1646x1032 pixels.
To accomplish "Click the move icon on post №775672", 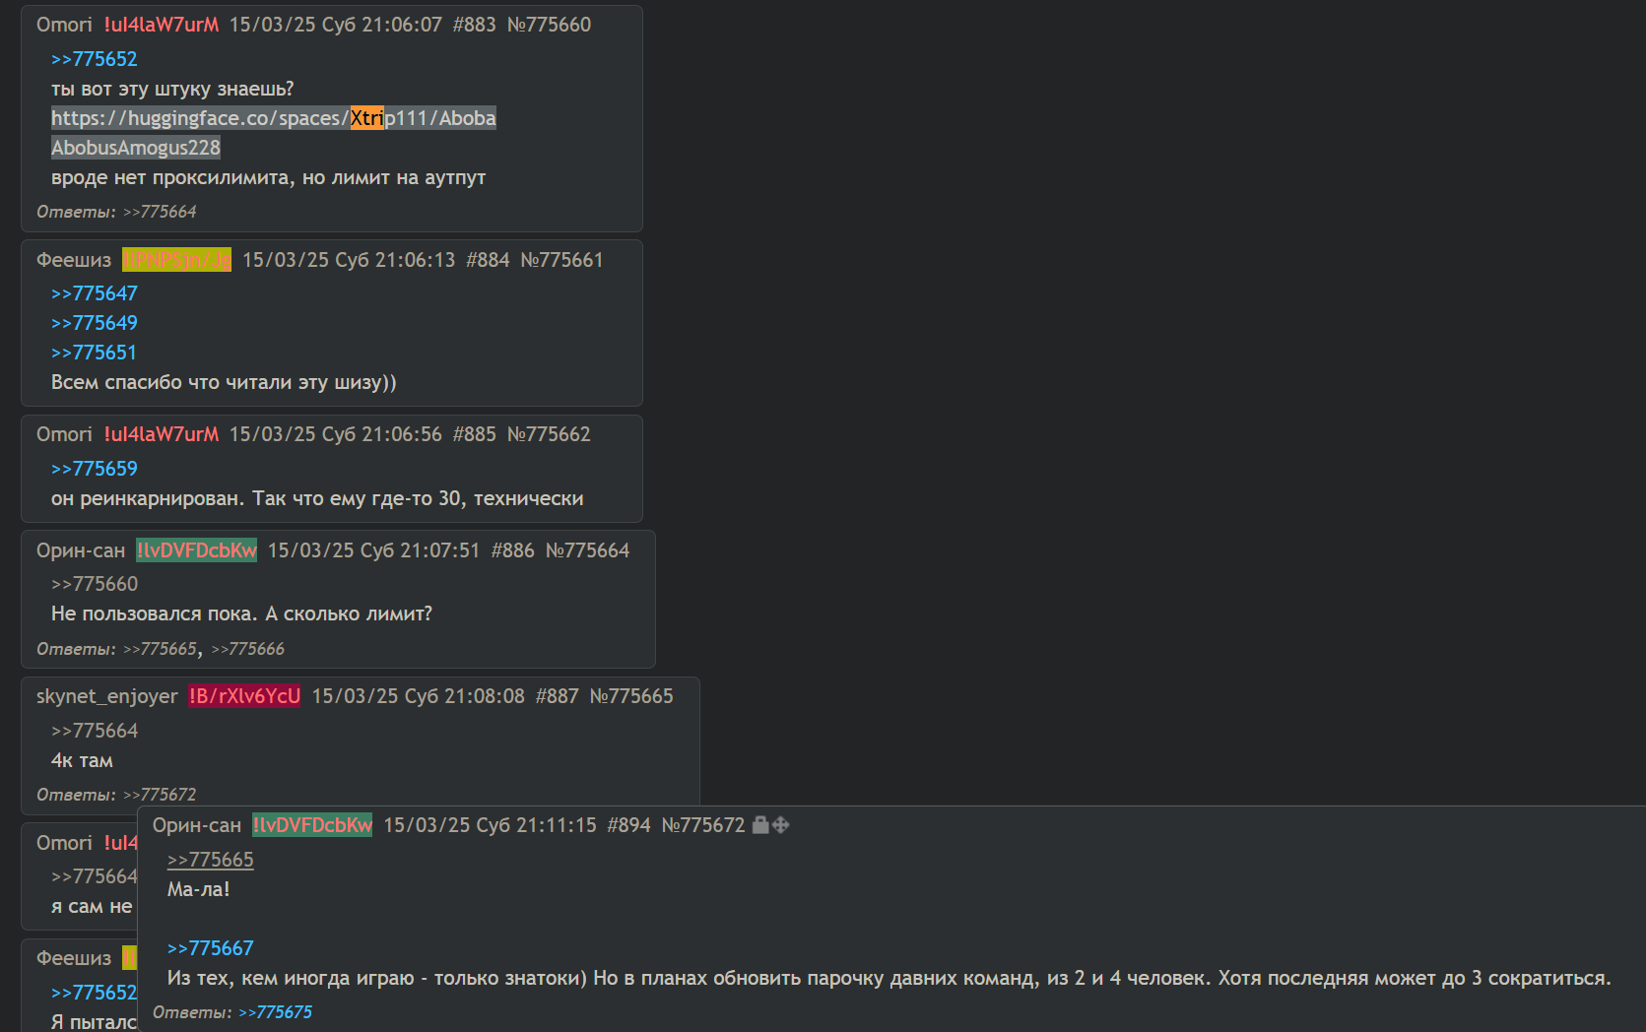I will click(781, 825).
